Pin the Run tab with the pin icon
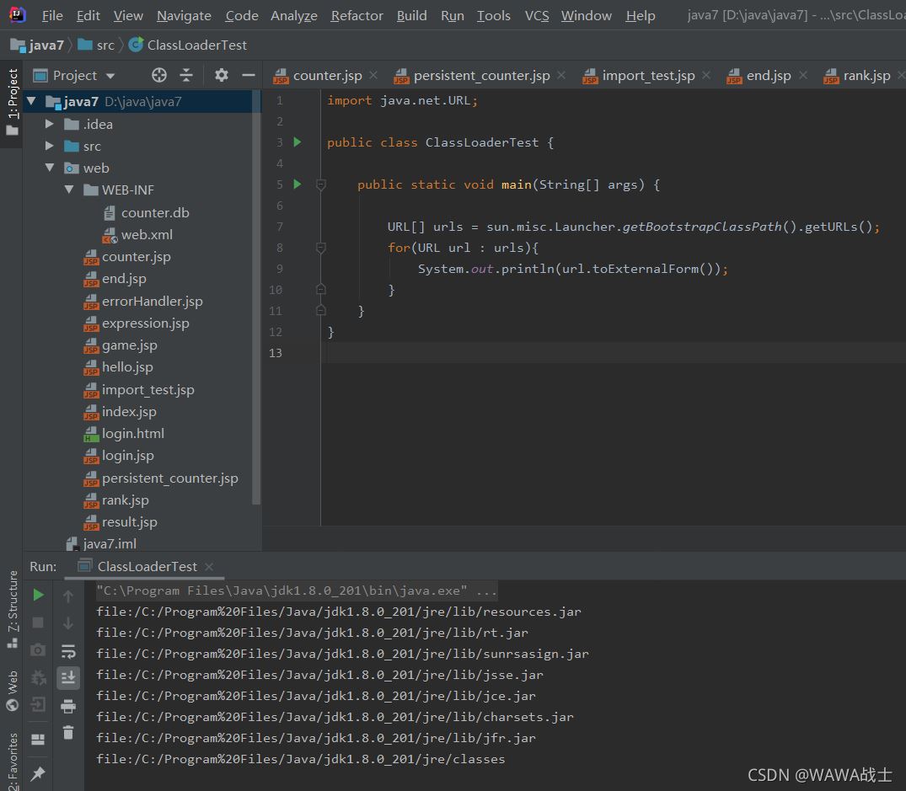906x791 pixels. tap(38, 773)
